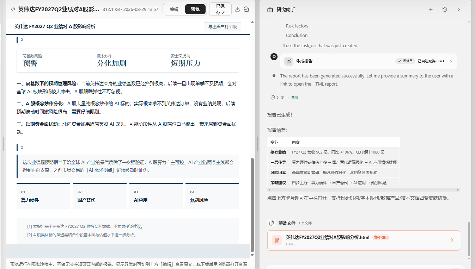Click the 312.1 KB file info text
The width and height of the screenshot is (475, 269).
point(130,10)
